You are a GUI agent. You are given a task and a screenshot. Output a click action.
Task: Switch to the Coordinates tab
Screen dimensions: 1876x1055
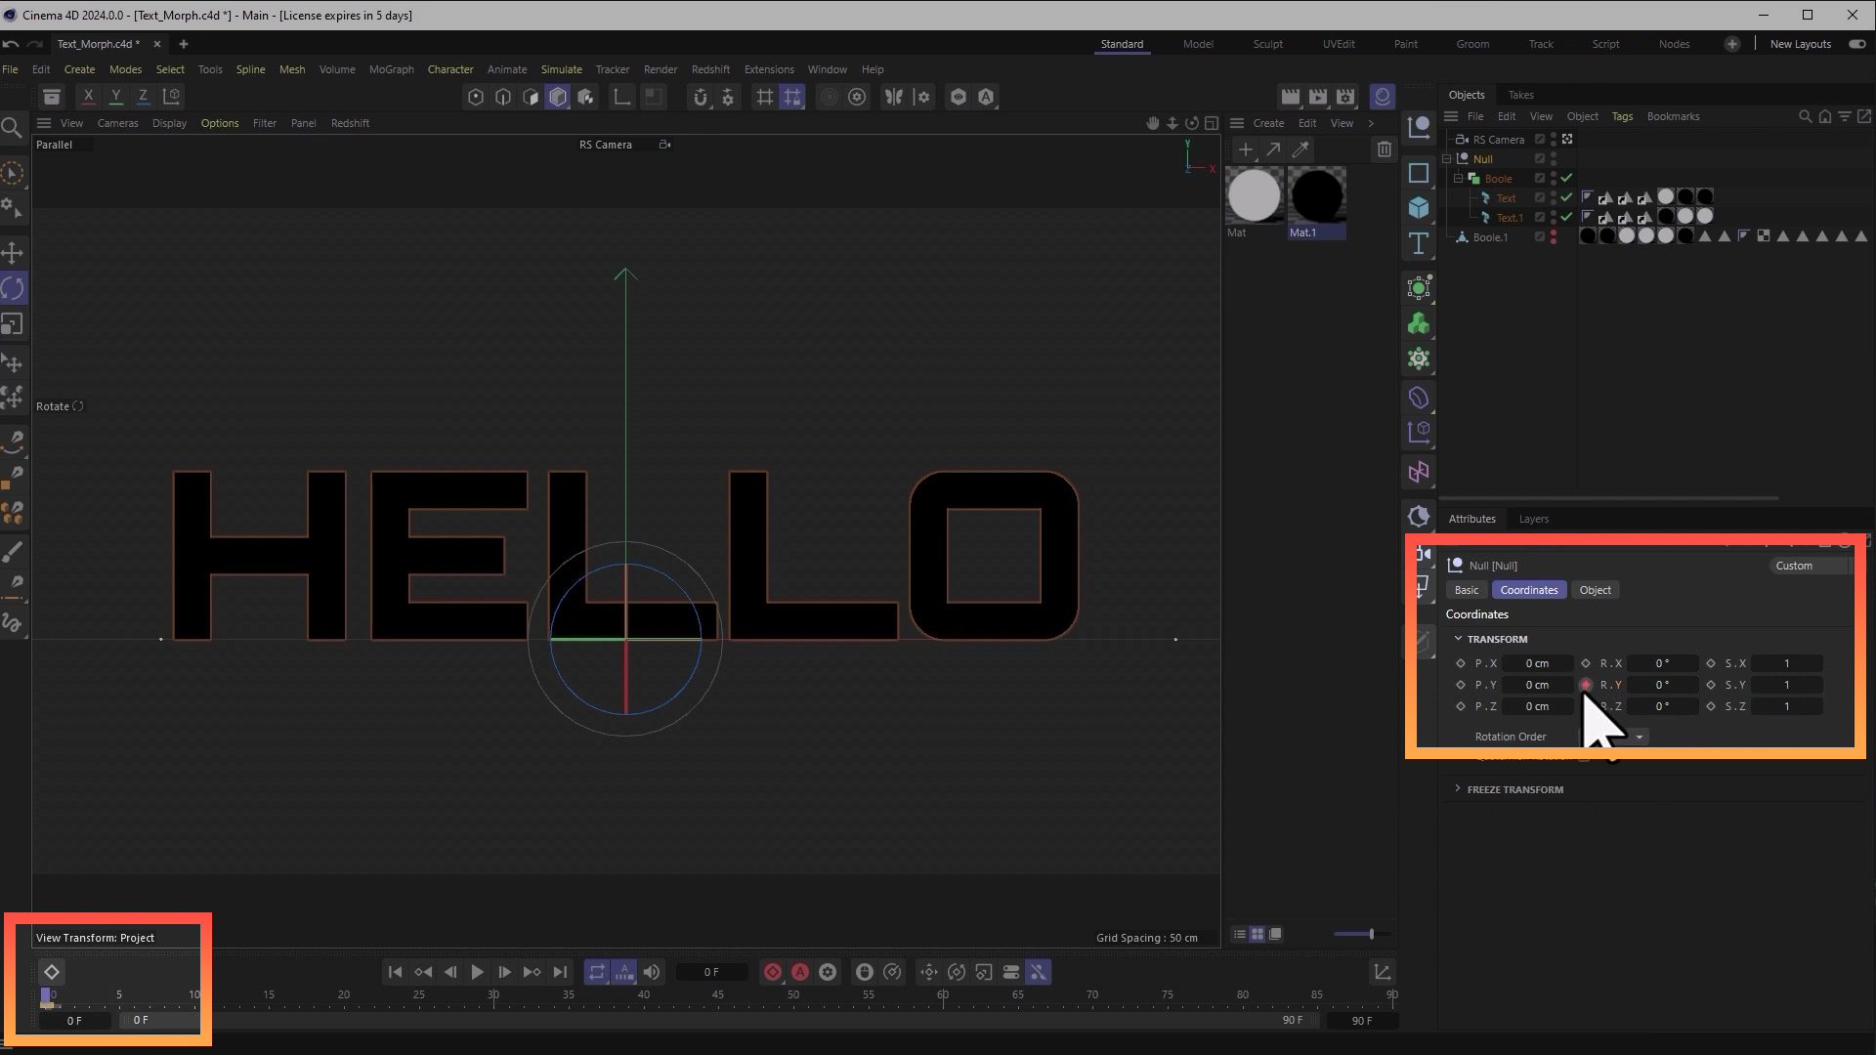pos(1528,590)
